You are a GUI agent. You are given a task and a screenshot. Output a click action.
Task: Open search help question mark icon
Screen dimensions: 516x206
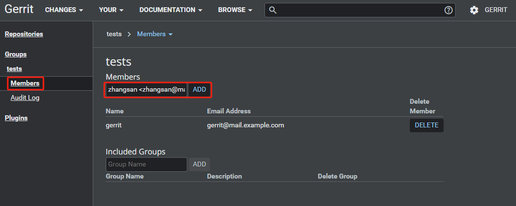pos(448,10)
